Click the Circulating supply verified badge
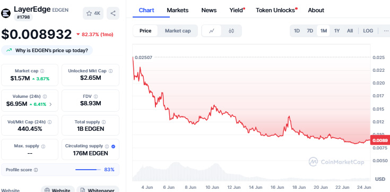Viewport: 390px width, 192px height. [113, 146]
